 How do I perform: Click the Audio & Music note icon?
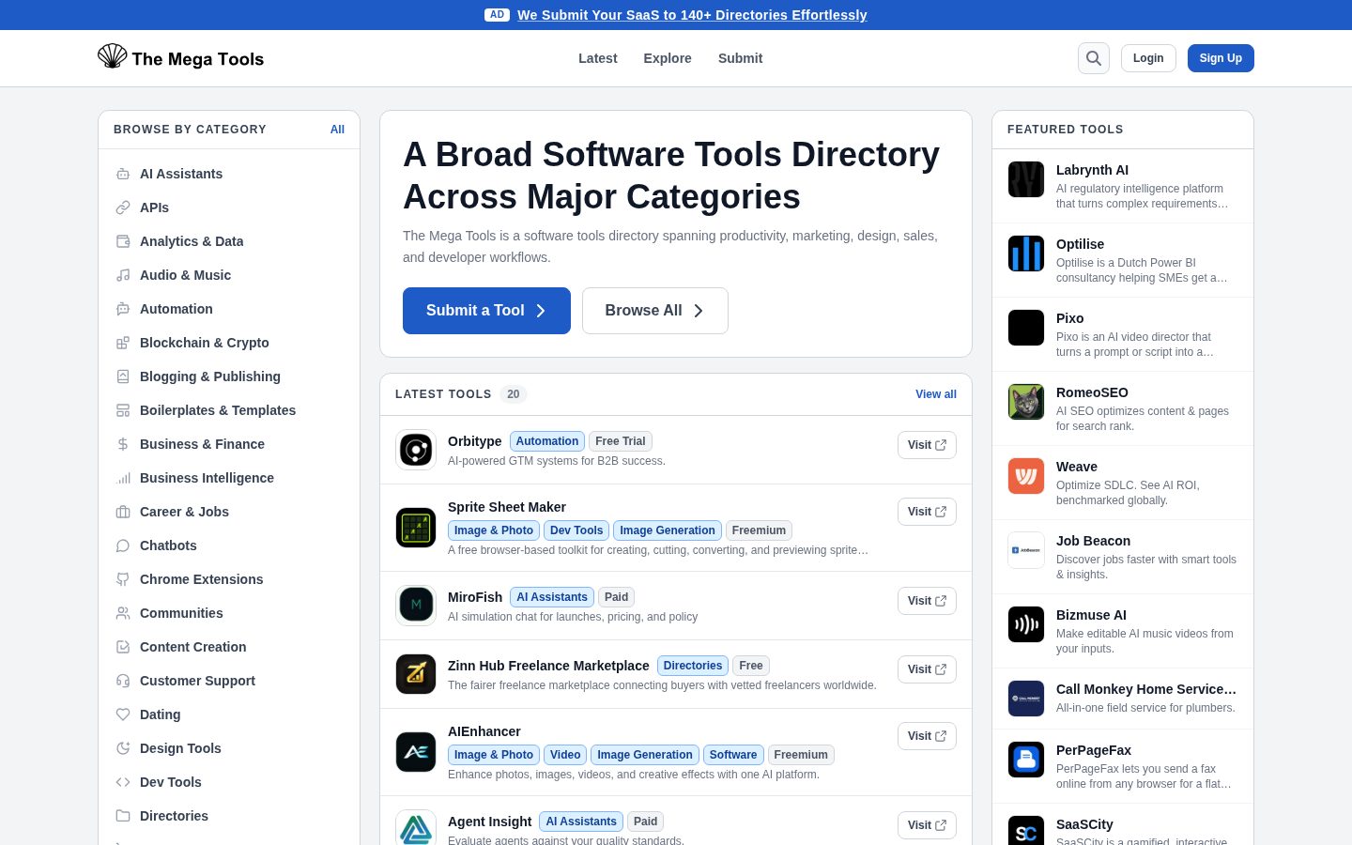(x=123, y=275)
